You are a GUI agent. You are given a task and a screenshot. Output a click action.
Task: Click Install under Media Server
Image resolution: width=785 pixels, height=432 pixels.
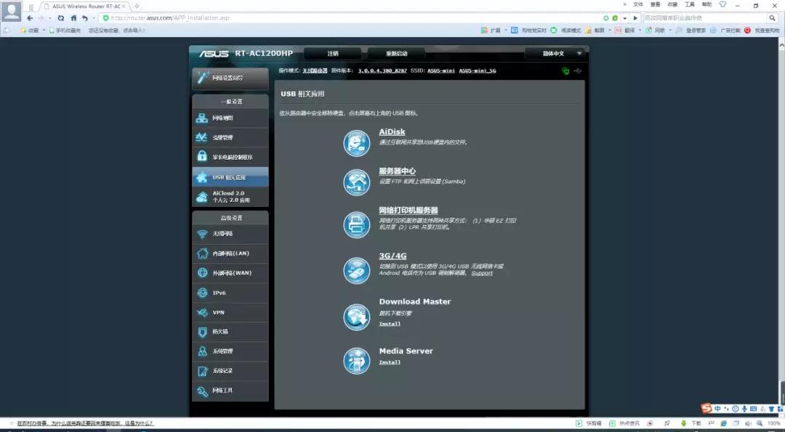pyautogui.click(x=390, y=362)
